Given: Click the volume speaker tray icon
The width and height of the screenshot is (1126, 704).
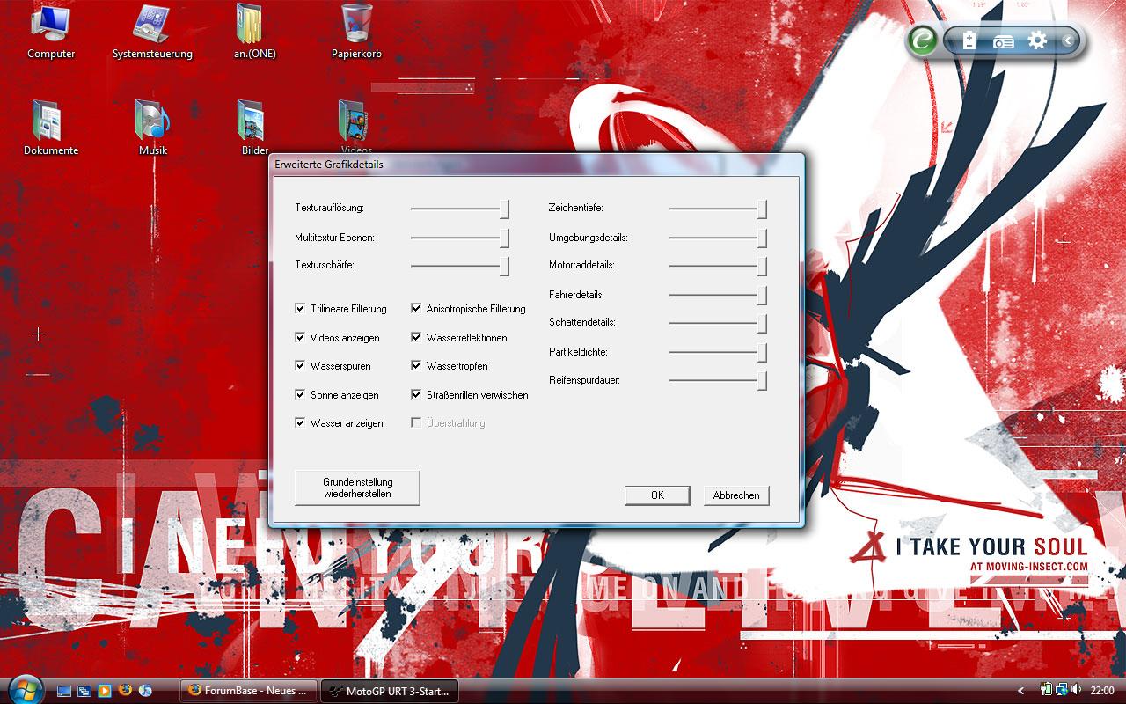Looking at the screenshot, I should tap(1077, 690).
